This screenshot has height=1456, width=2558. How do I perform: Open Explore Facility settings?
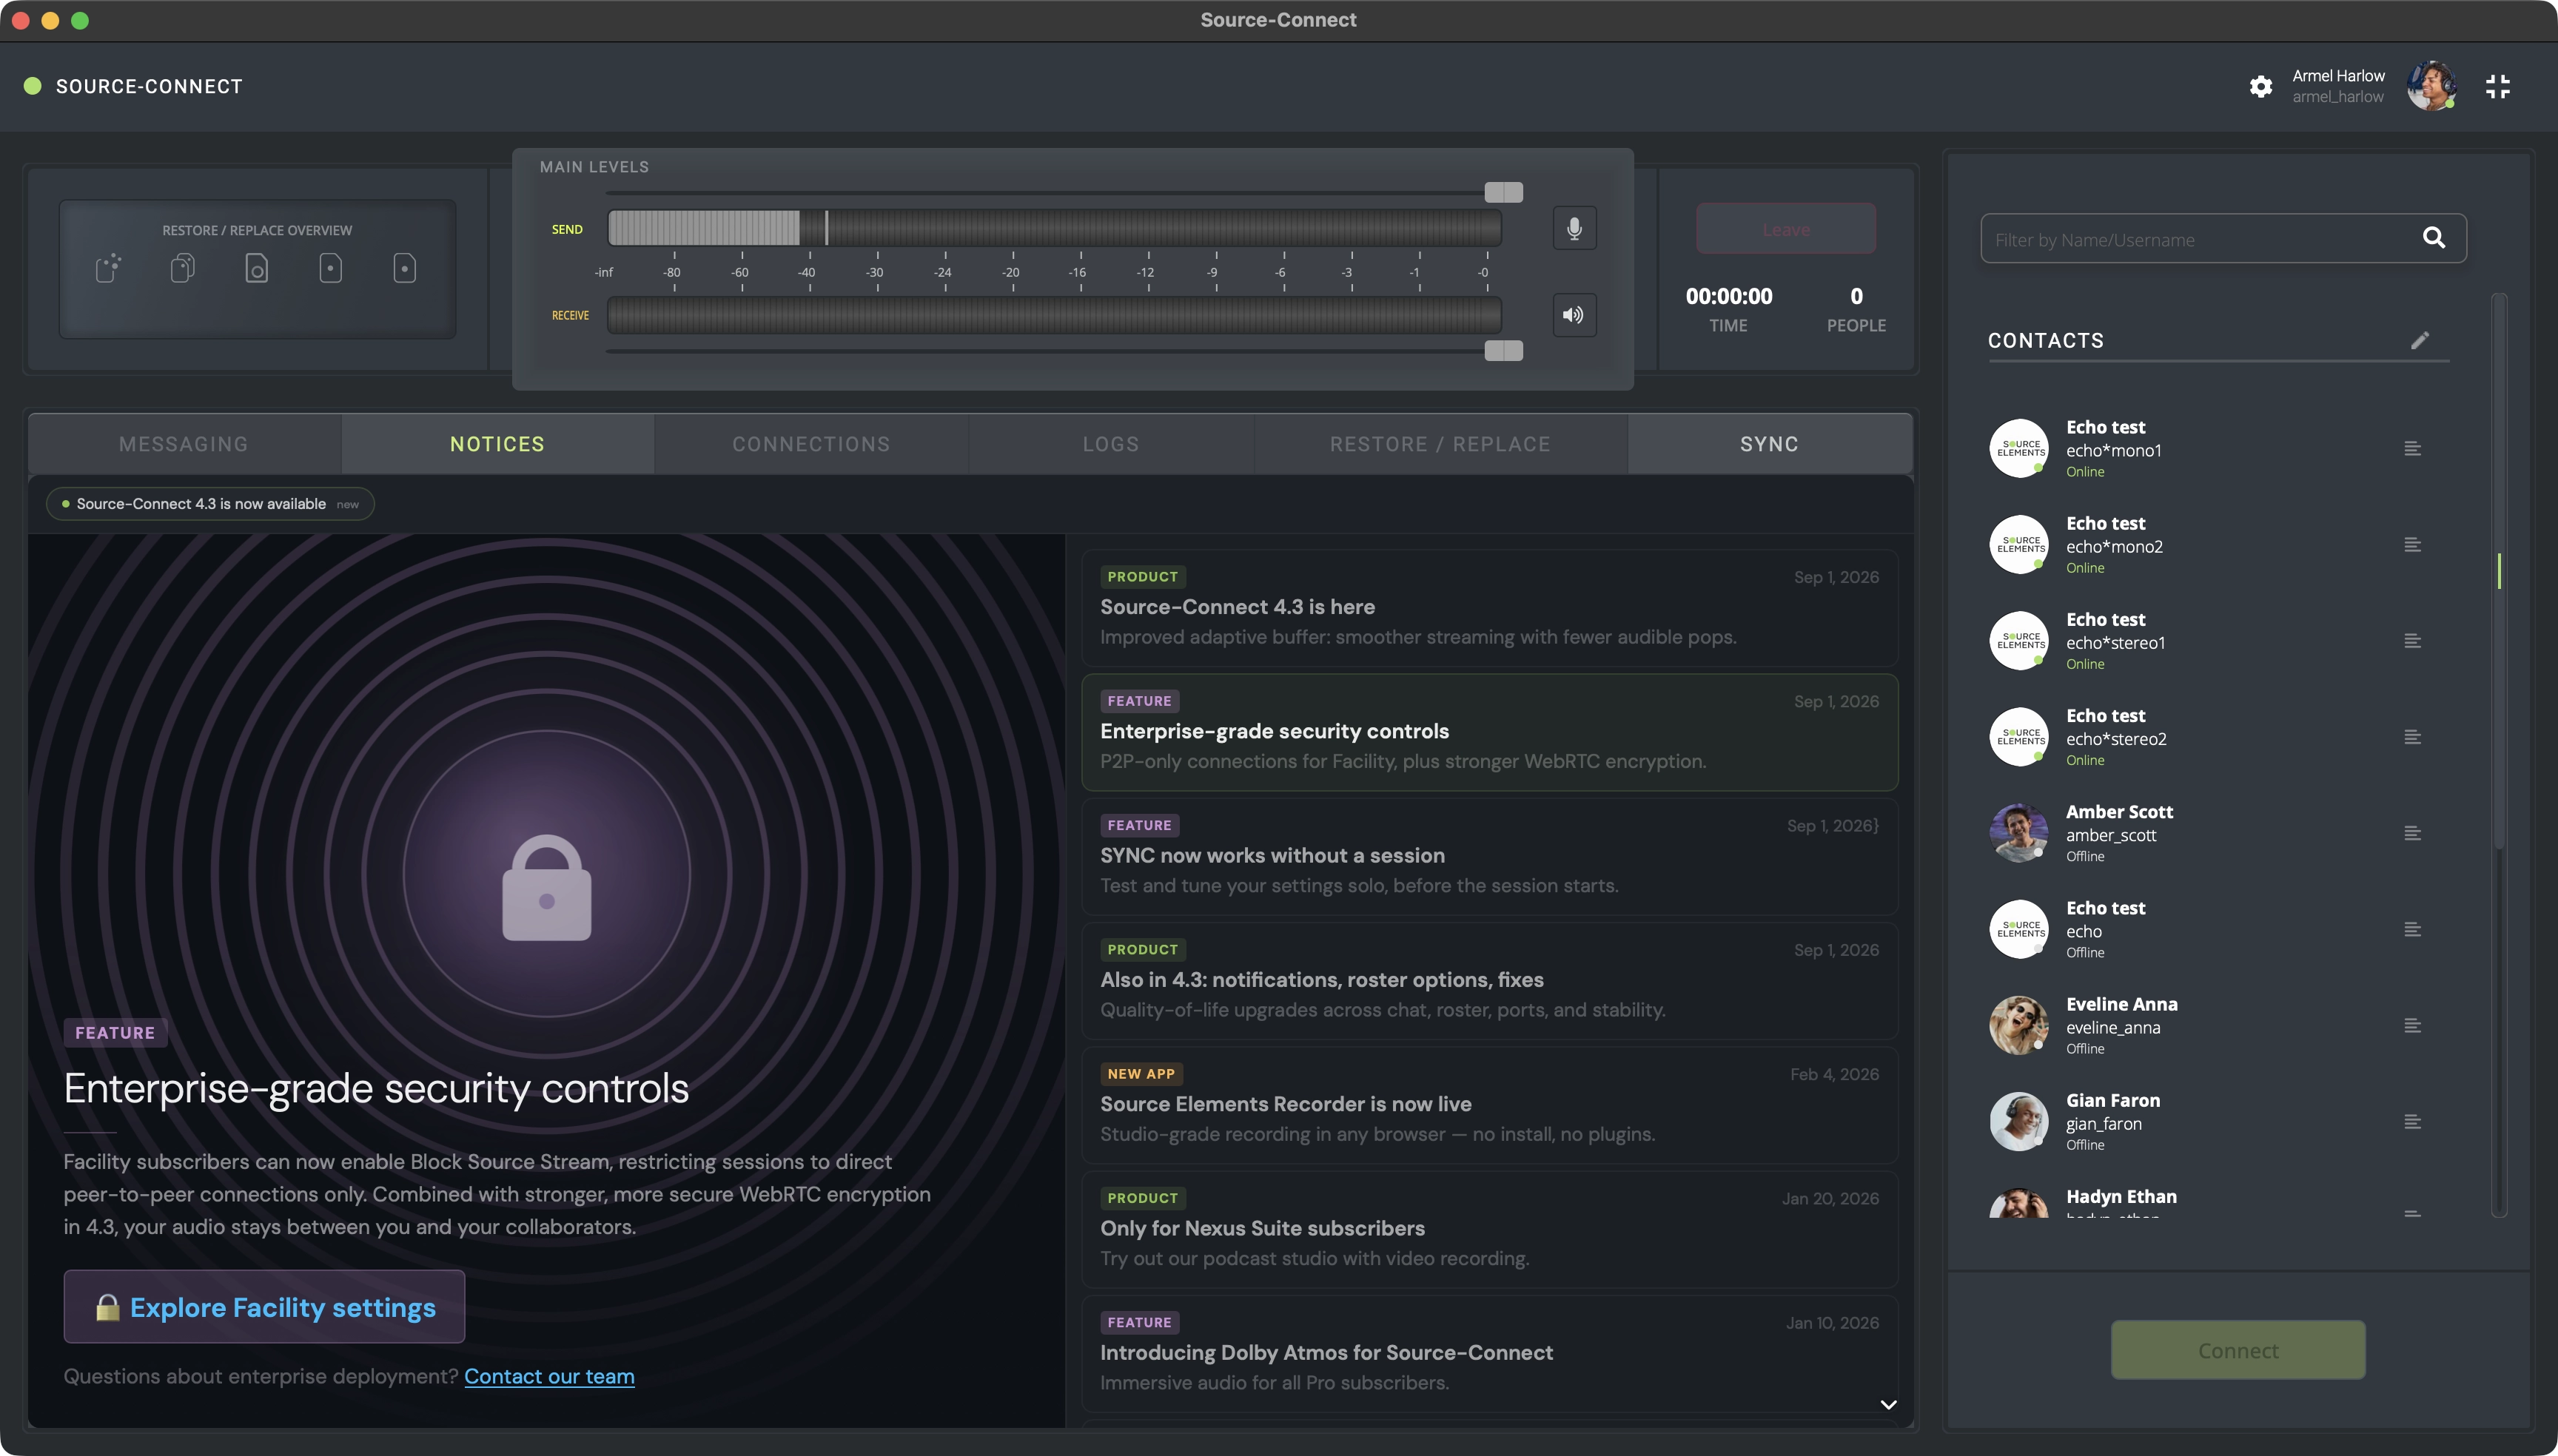click(x=264, y=1307)
